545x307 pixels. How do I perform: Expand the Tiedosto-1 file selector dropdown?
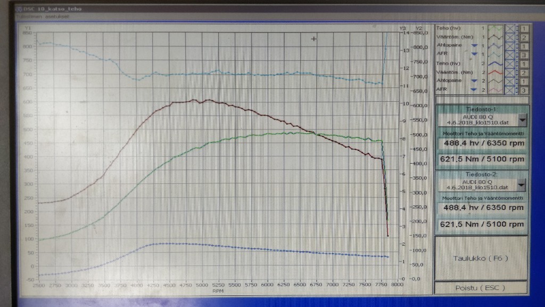tap(523, 119)
